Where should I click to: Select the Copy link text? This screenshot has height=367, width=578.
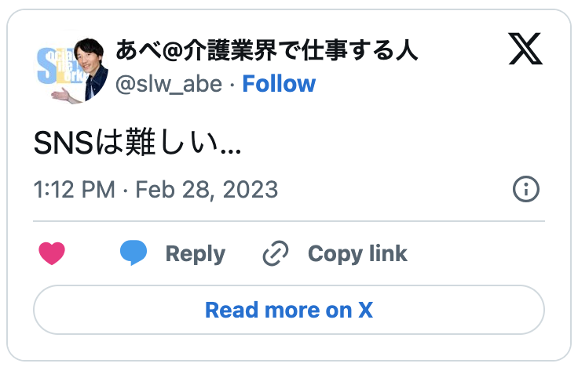tap(357, 254)
